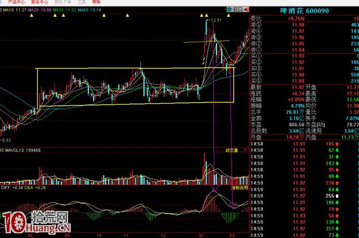Click the 12 month label on time axis
Viewport: 359px width, 238px height.
(x=163, y=235)
